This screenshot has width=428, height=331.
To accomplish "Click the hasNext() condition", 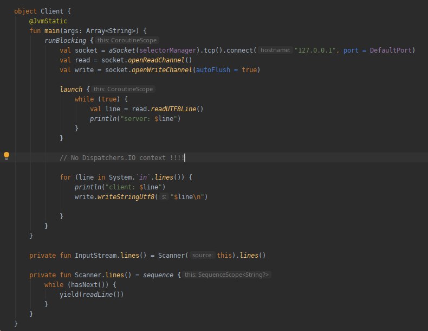I will point(88,285).
